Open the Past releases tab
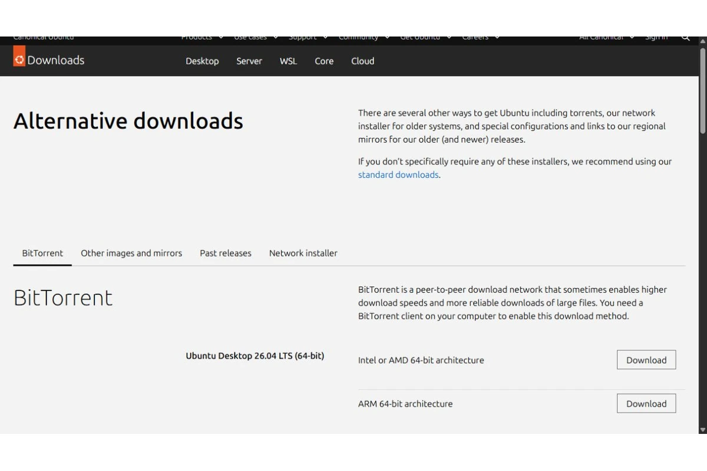707x471 pixels. click(226, 253)
